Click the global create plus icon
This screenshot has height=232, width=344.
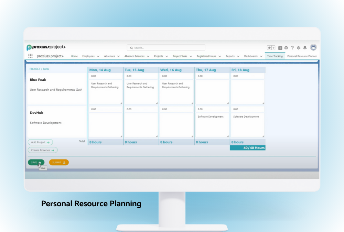(280, 48)
